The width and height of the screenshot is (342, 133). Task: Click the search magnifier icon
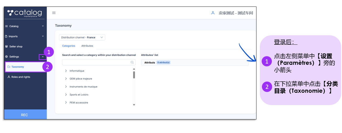(132, 62)
